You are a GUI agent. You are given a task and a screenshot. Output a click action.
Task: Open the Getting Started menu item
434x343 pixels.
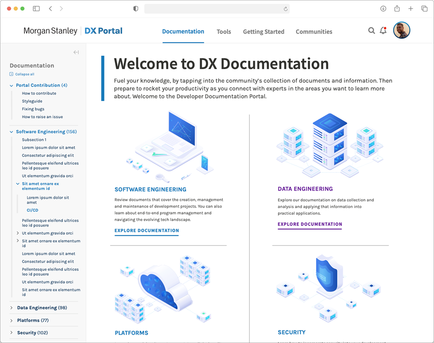[263, 32]
